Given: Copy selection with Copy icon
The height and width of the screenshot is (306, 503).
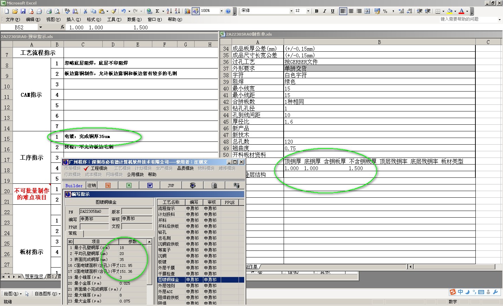Looking at the screenshot, I should 93,11.
